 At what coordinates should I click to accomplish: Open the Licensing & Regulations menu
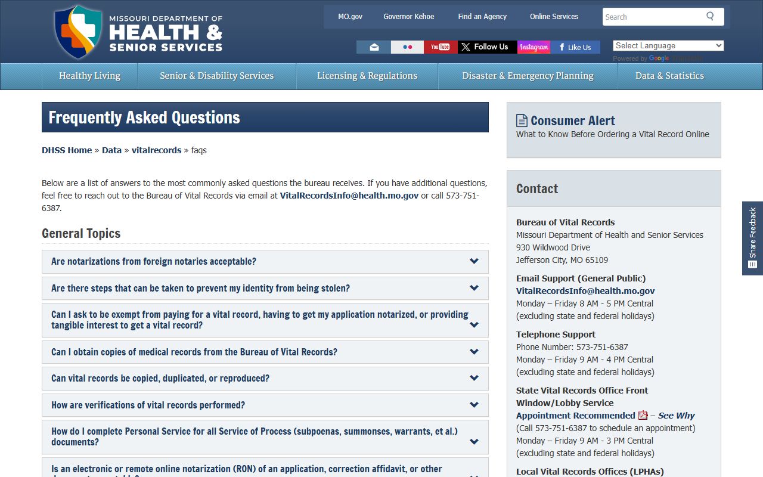click(x=367, y=76)
